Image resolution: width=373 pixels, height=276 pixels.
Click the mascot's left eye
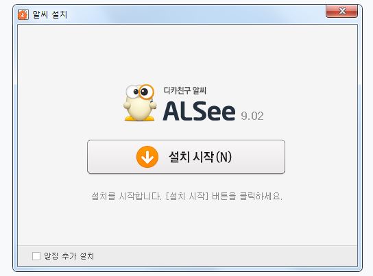tap(134, 92)
